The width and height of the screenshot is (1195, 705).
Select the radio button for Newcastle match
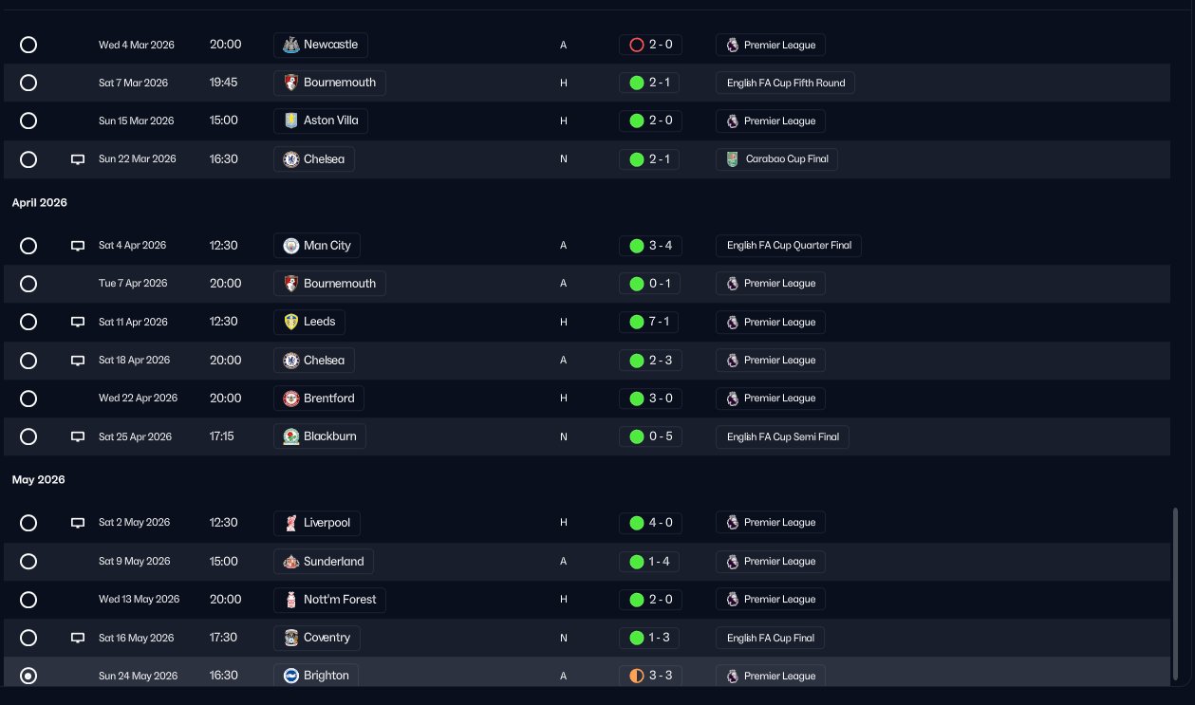[x=28, y=45]
